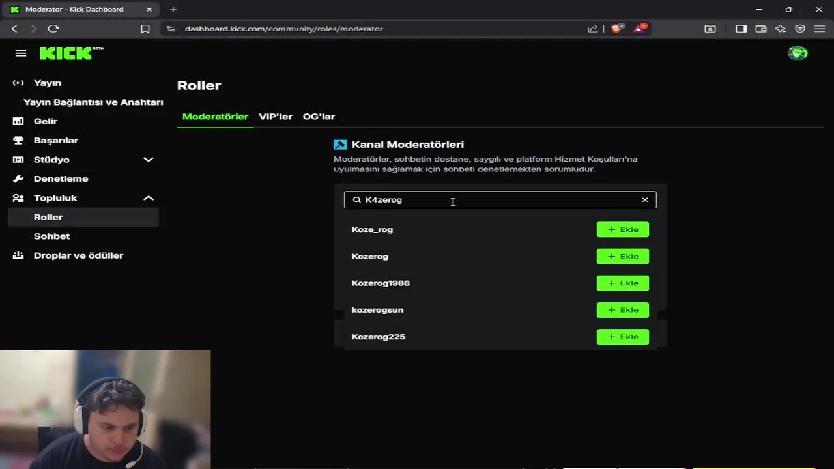
Task: Click the Kanal Moderatörleri heading
Action: 408,145
